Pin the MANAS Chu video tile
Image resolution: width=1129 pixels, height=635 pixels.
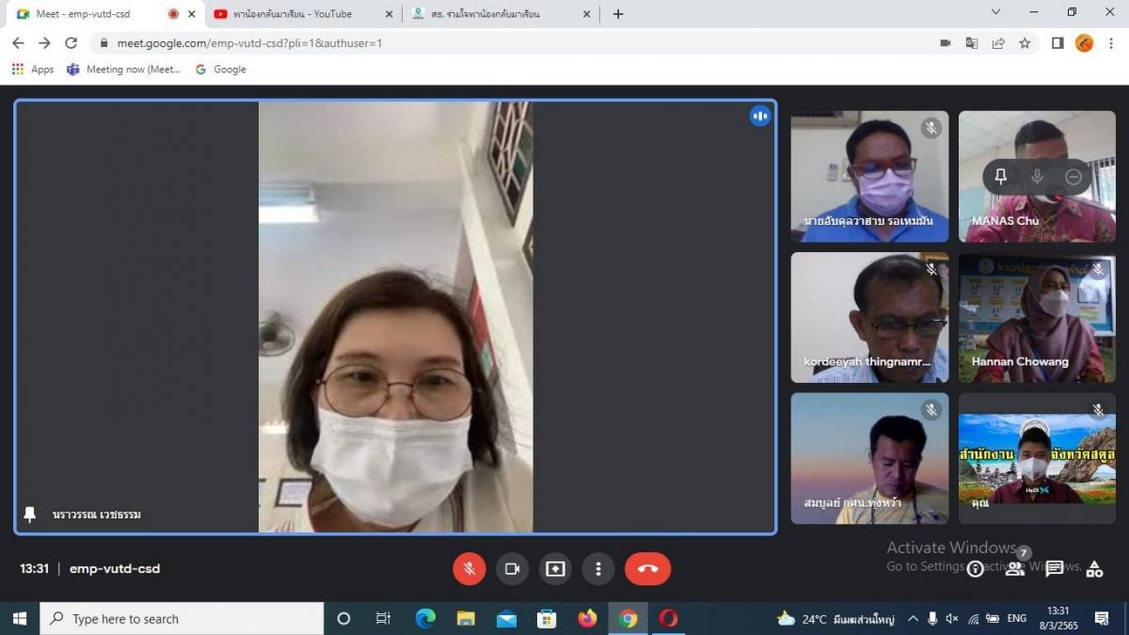1001,177
